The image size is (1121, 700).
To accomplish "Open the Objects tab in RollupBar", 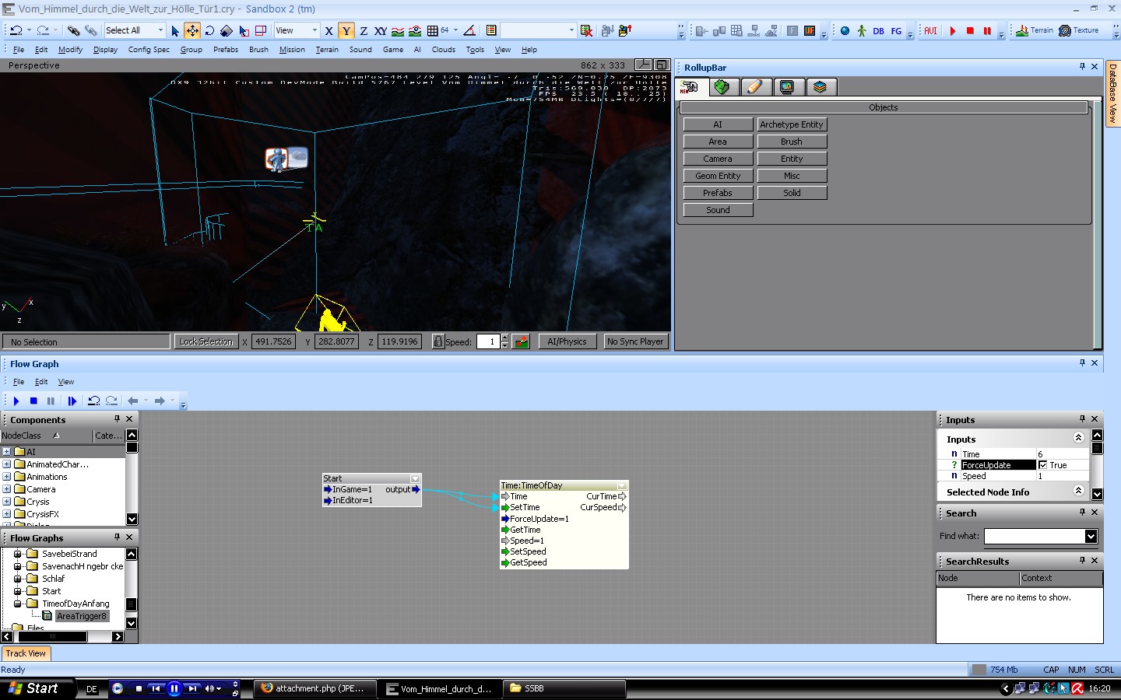I will click(x=691, y=87).
